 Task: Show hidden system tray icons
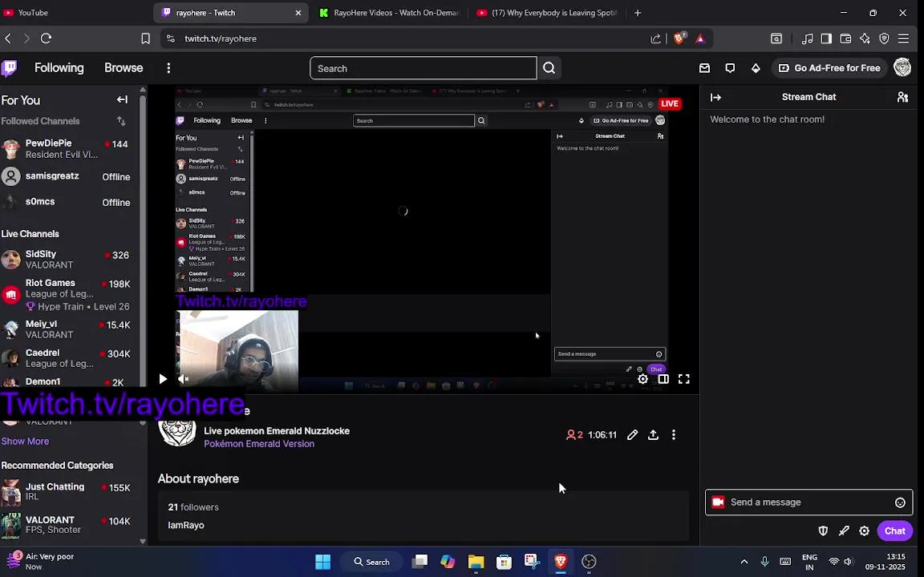744,562
